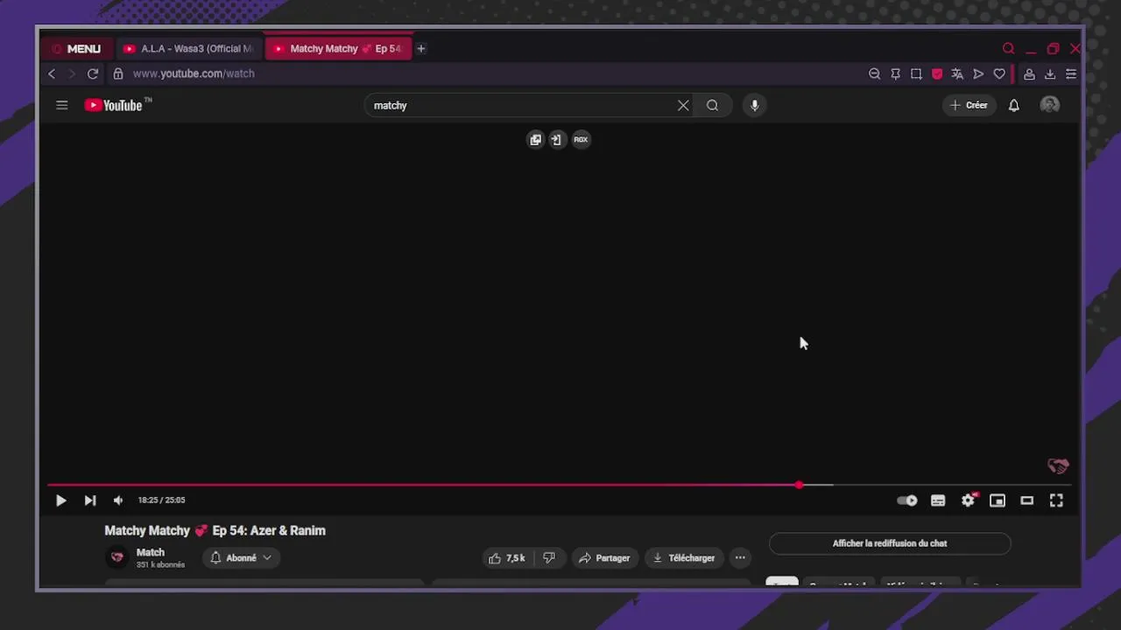Open the YouTube account avatar menu
This screenshot has width=1121, height=630.
coord(1050,105)
